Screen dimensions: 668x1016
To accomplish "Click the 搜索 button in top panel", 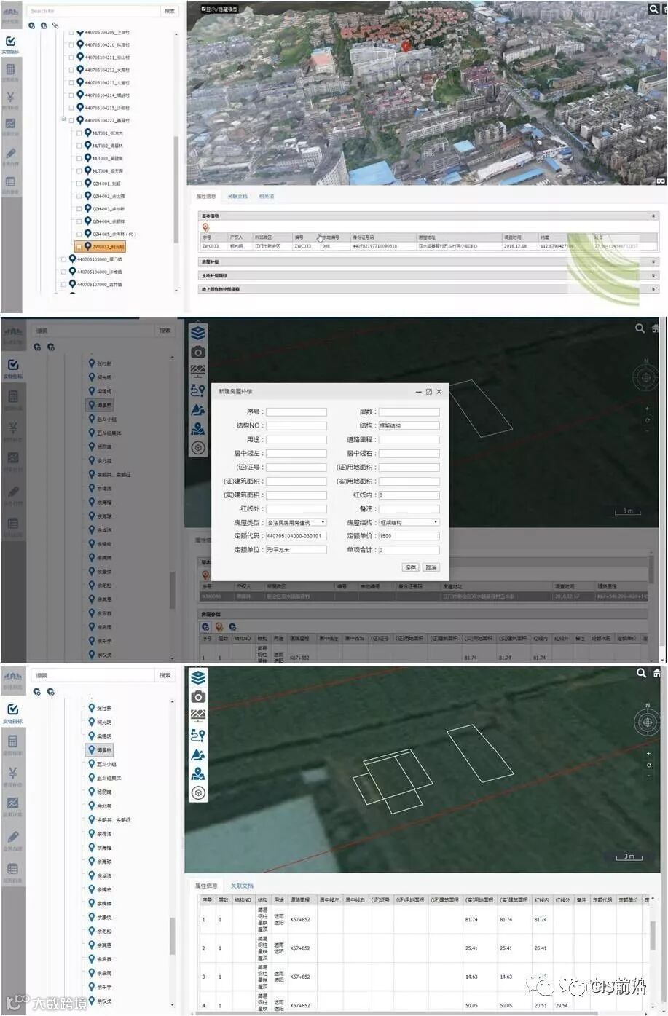I will (x=170, y=11).
